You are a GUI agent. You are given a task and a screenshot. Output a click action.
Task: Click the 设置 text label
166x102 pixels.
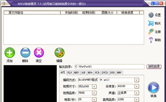pos(158,15)
